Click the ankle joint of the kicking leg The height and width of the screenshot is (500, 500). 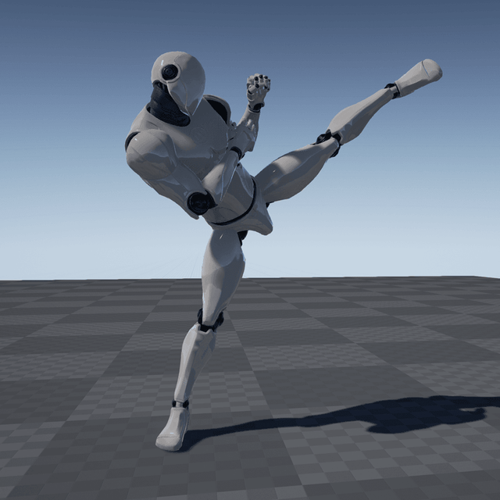click(x=392, y=91)
